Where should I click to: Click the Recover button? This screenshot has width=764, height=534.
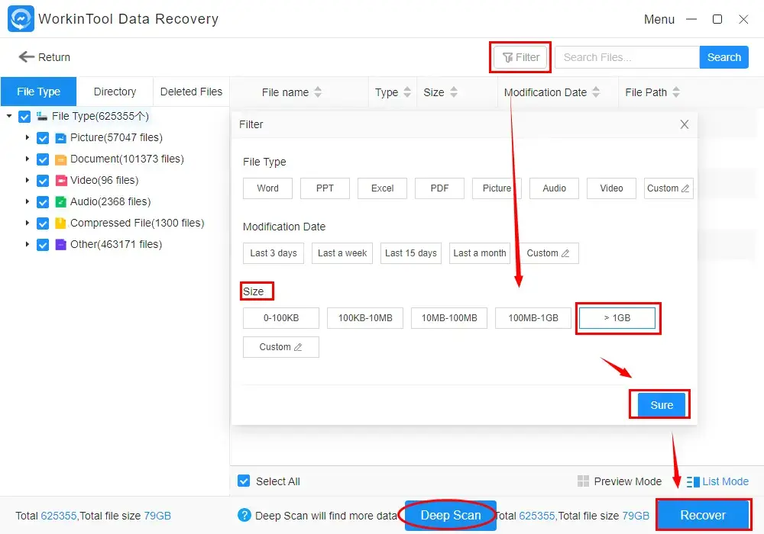coord(703,515)
